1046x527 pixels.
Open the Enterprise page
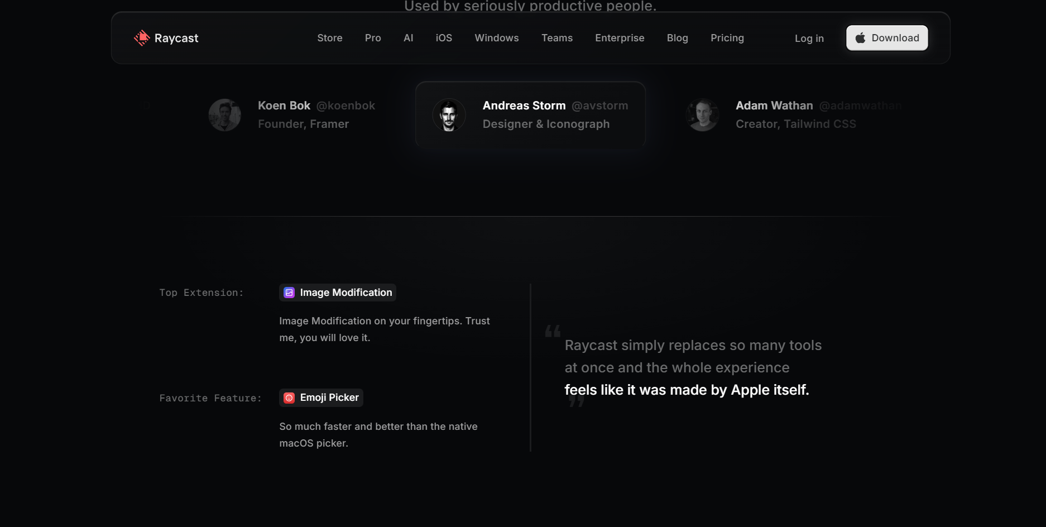point(620,38)
